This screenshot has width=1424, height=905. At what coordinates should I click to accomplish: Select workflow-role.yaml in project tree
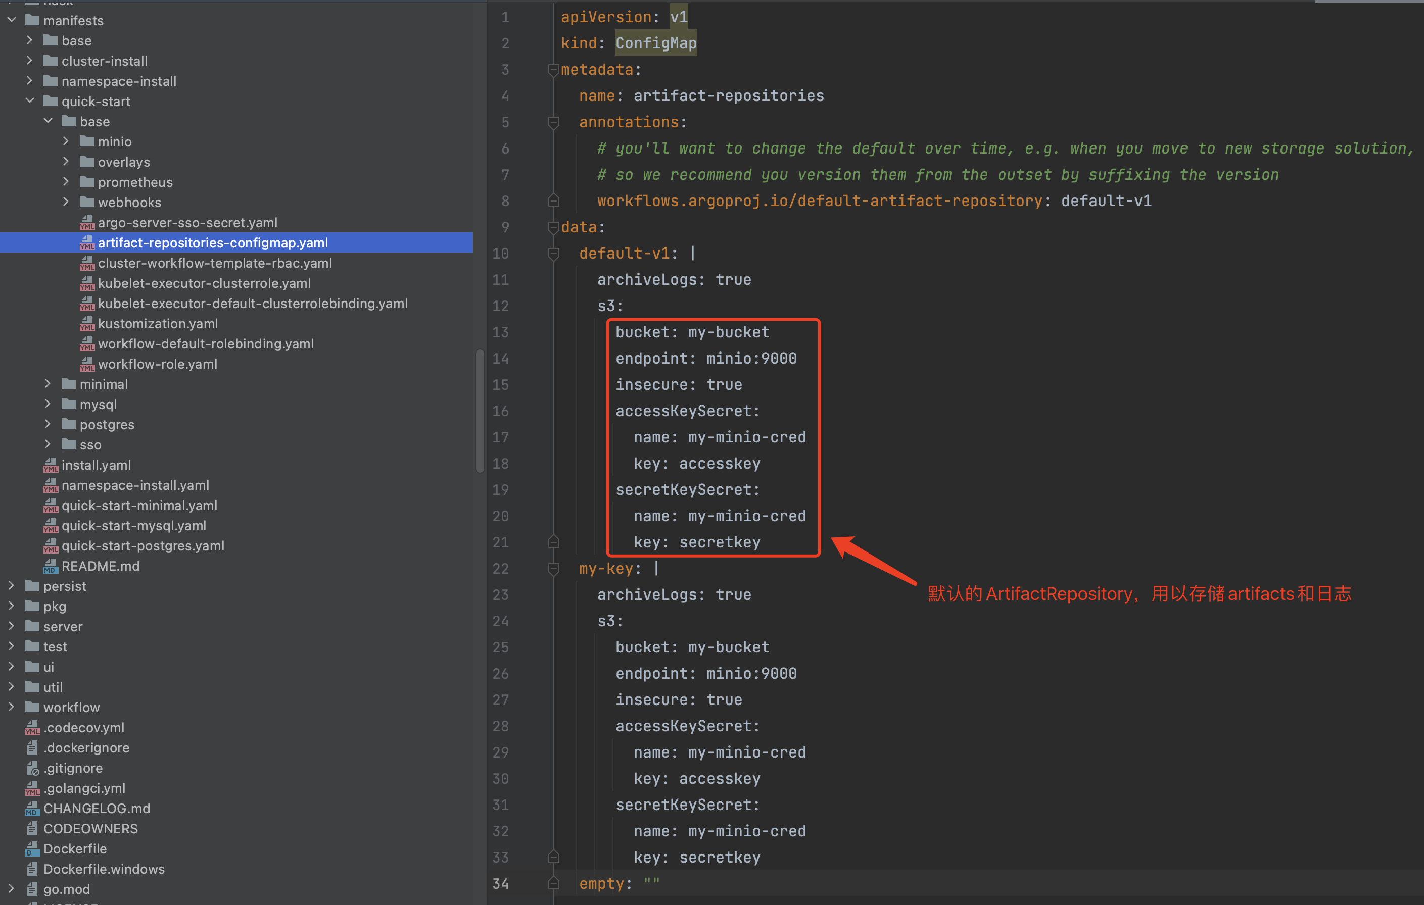[x=157, y=364]
